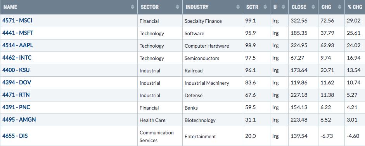
Task: Sort by CLOSE column header
Action: click(x=299, y=7)
